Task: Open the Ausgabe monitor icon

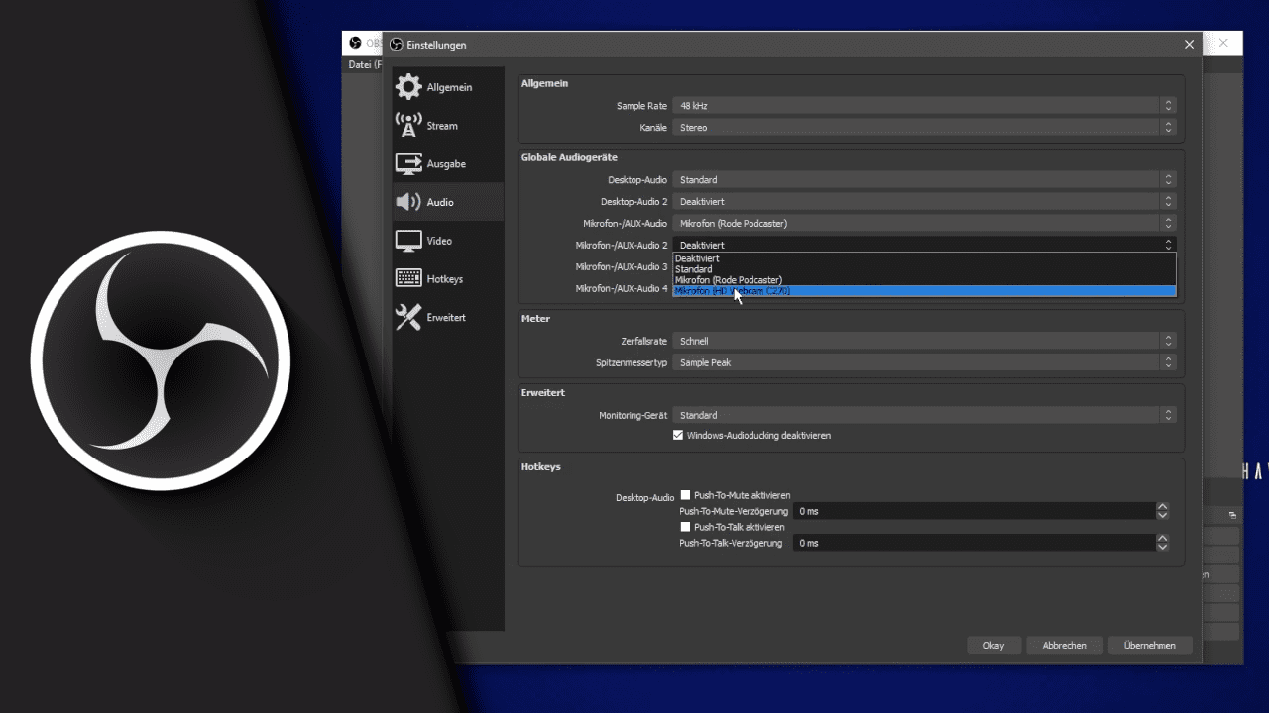Action: (408, 163)
